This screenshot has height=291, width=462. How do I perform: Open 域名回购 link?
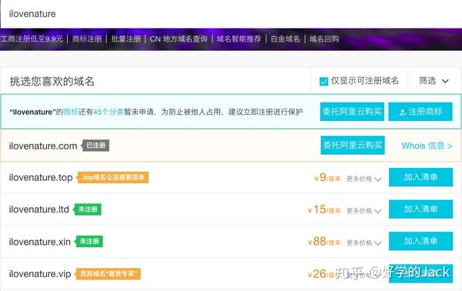(x=324, y=39)
